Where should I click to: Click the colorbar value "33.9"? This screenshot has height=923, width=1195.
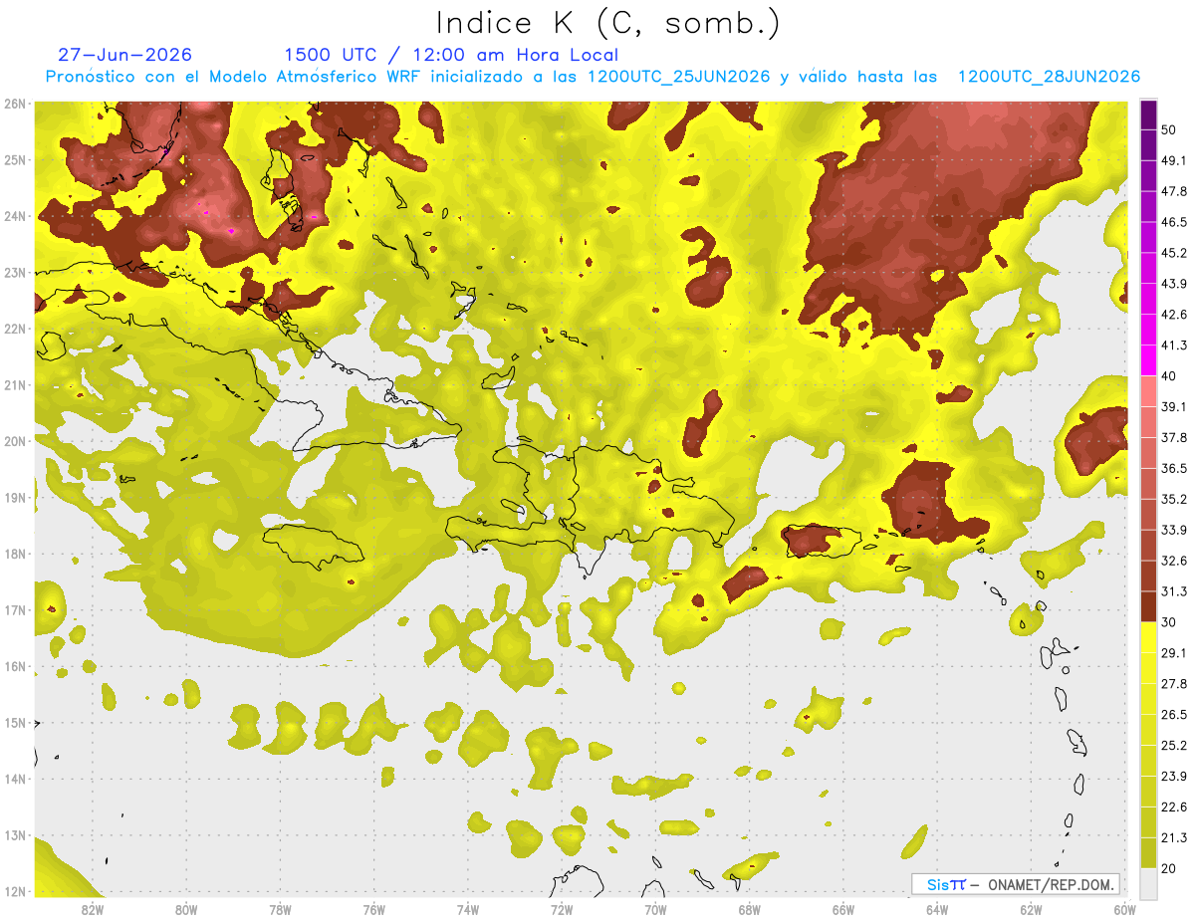[1174, 530]
